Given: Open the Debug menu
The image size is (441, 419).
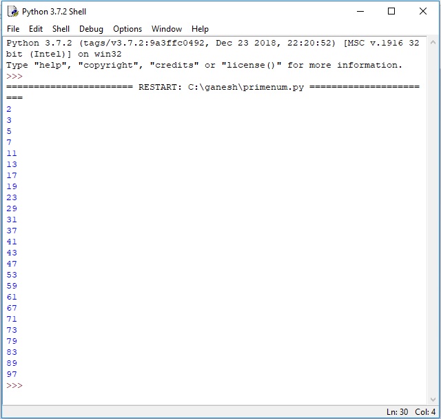Looking at the screenshot, I should (x=91, y=29).
